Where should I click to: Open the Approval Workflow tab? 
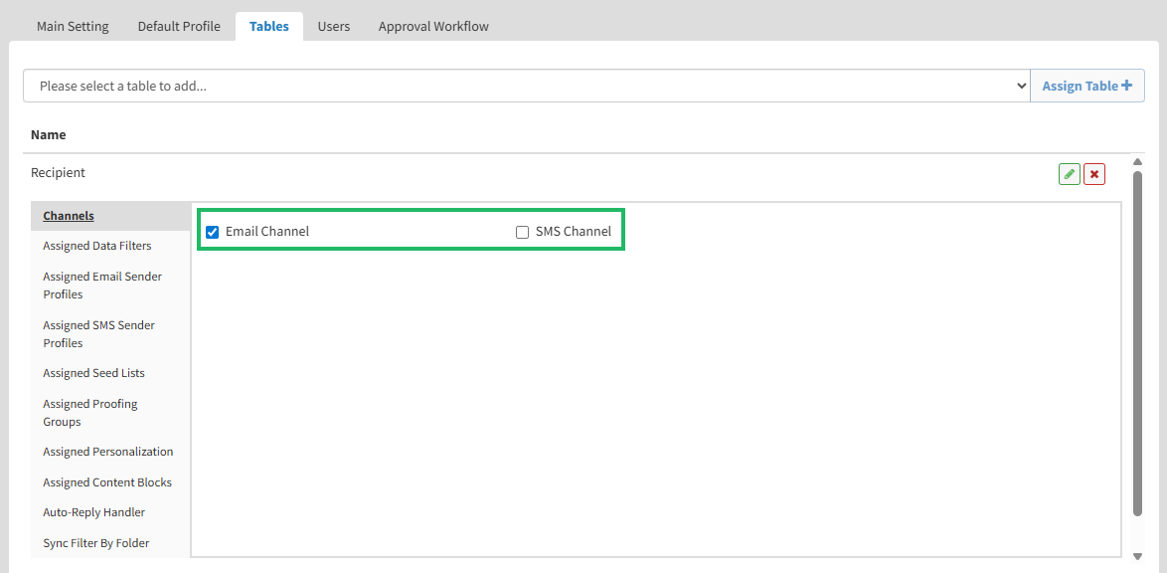(x=433, y=26)
